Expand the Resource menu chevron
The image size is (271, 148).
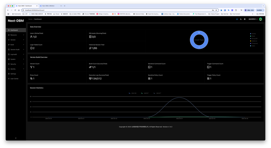pos(23,35)
